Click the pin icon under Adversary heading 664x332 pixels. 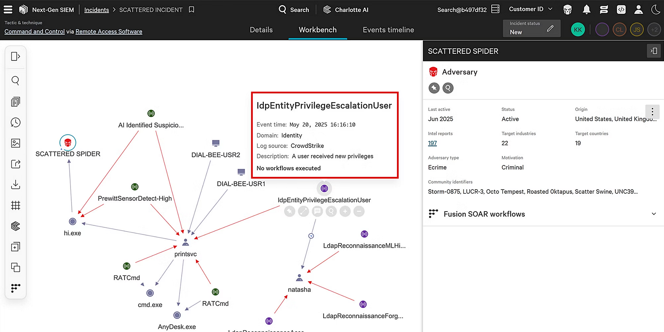(x=434, y=88)
